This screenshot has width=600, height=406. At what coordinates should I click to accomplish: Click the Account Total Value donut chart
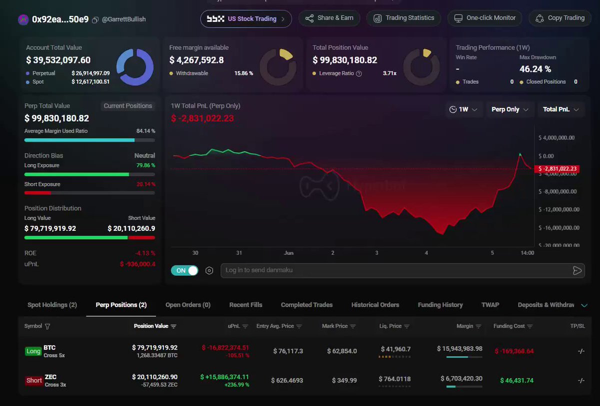pyautogui.click(x=135, y=67)
